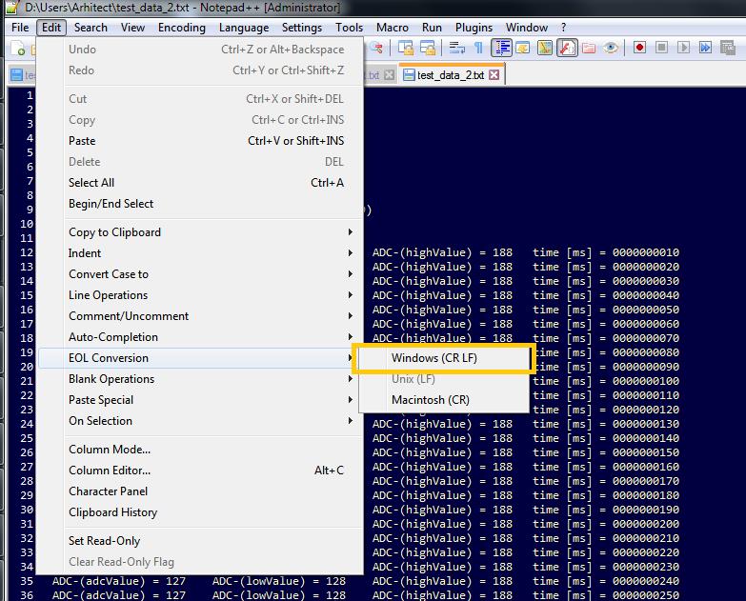Toggle the Word Wrap toolbar icon
746x601 pixels.
[457, 48]
